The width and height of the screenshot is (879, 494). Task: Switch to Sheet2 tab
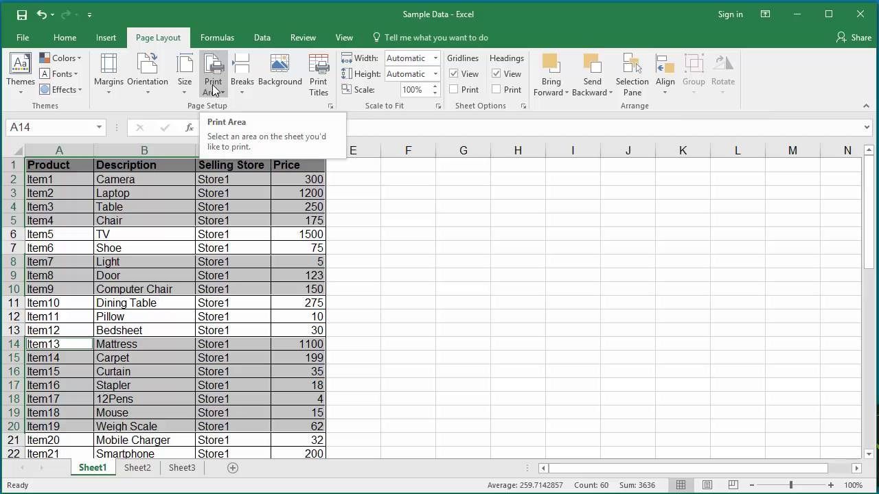(x=137, y=468)
